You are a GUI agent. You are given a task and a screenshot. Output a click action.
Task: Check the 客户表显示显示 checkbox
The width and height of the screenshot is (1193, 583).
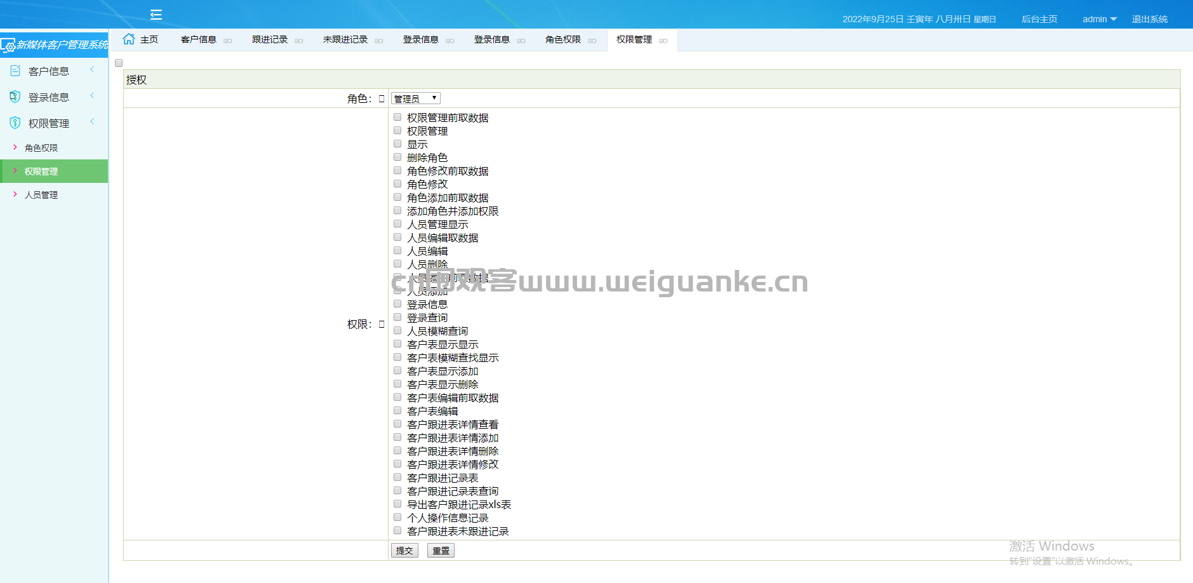click(x=397, y=344)
